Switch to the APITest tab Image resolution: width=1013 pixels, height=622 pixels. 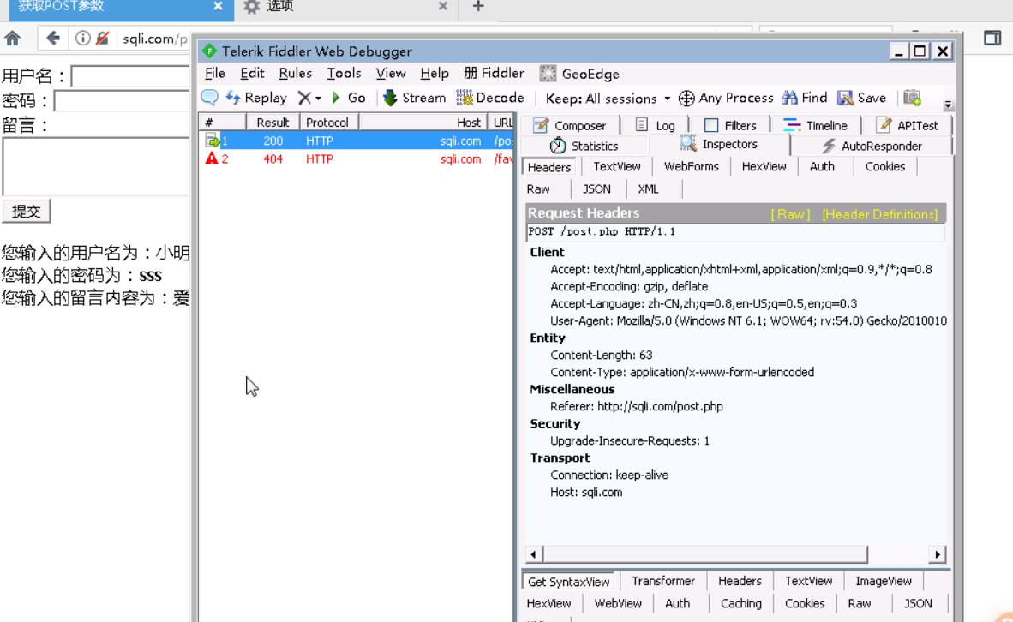click(x=908, y=125)
